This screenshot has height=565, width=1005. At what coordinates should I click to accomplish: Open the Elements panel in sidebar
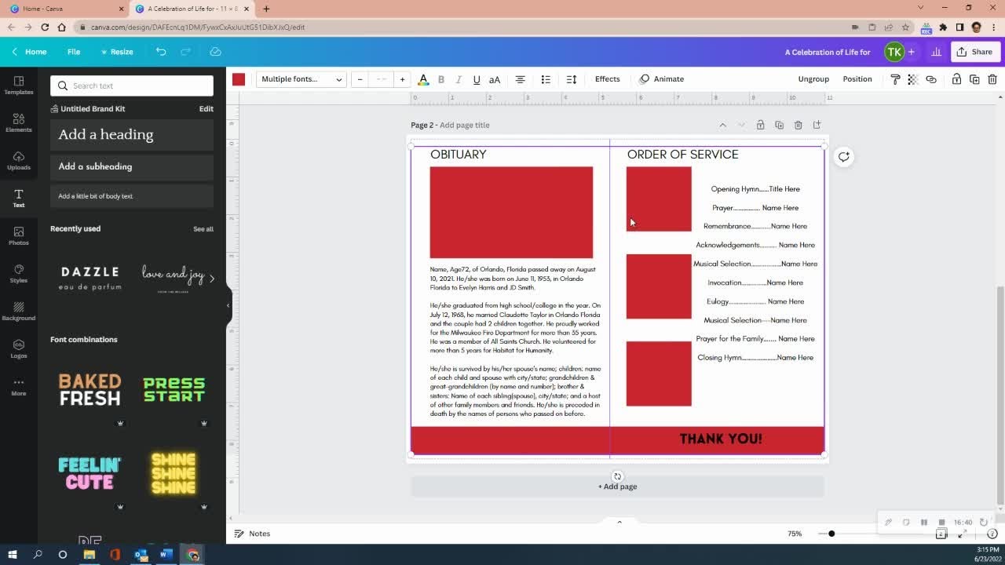[19, 122]
